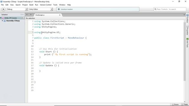Open the Tasks pad
This screenshot has height=106, width=189.
tap(185, 105)
